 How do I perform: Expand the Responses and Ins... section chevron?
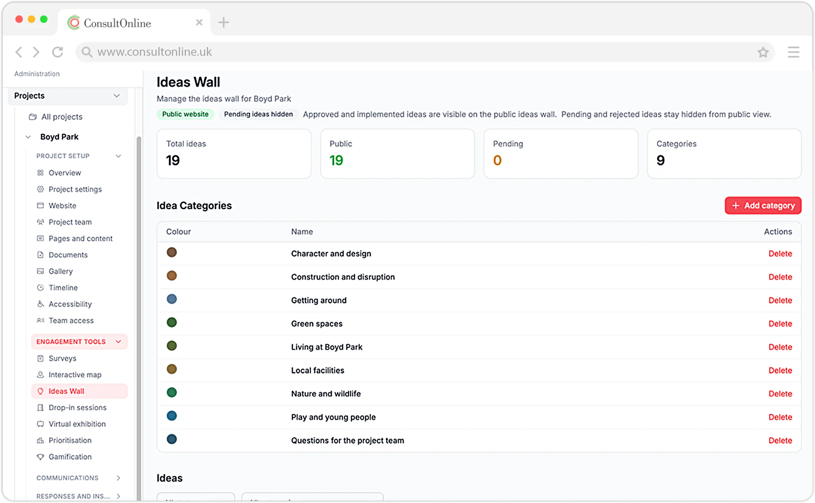point(118,496)
